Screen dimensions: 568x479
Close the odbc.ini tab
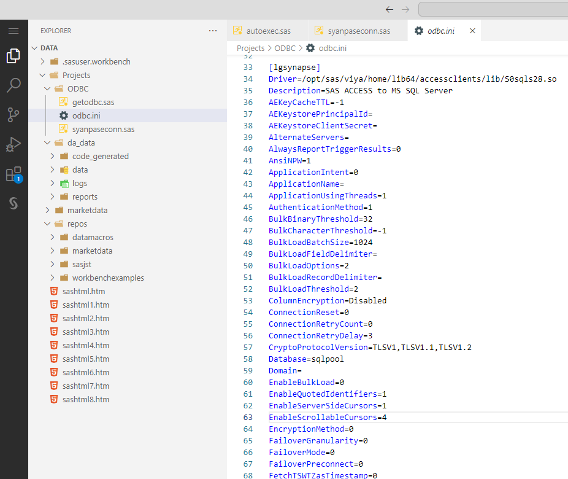coord(472,30)
